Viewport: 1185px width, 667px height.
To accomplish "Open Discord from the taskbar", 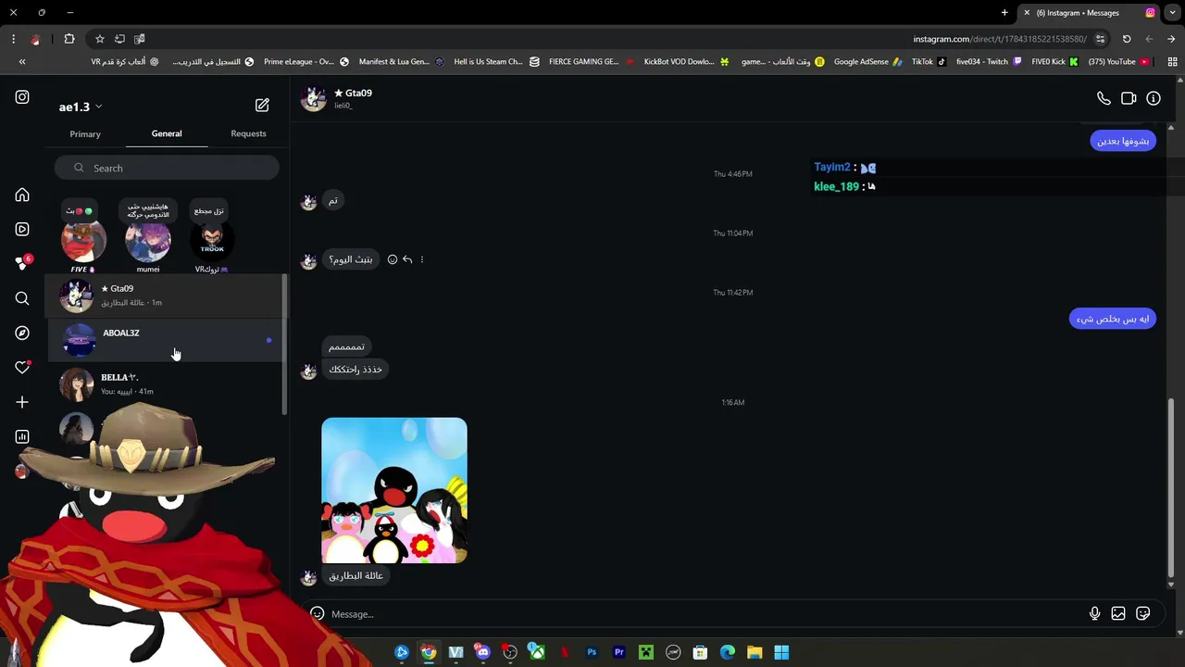I will (482, 652).
